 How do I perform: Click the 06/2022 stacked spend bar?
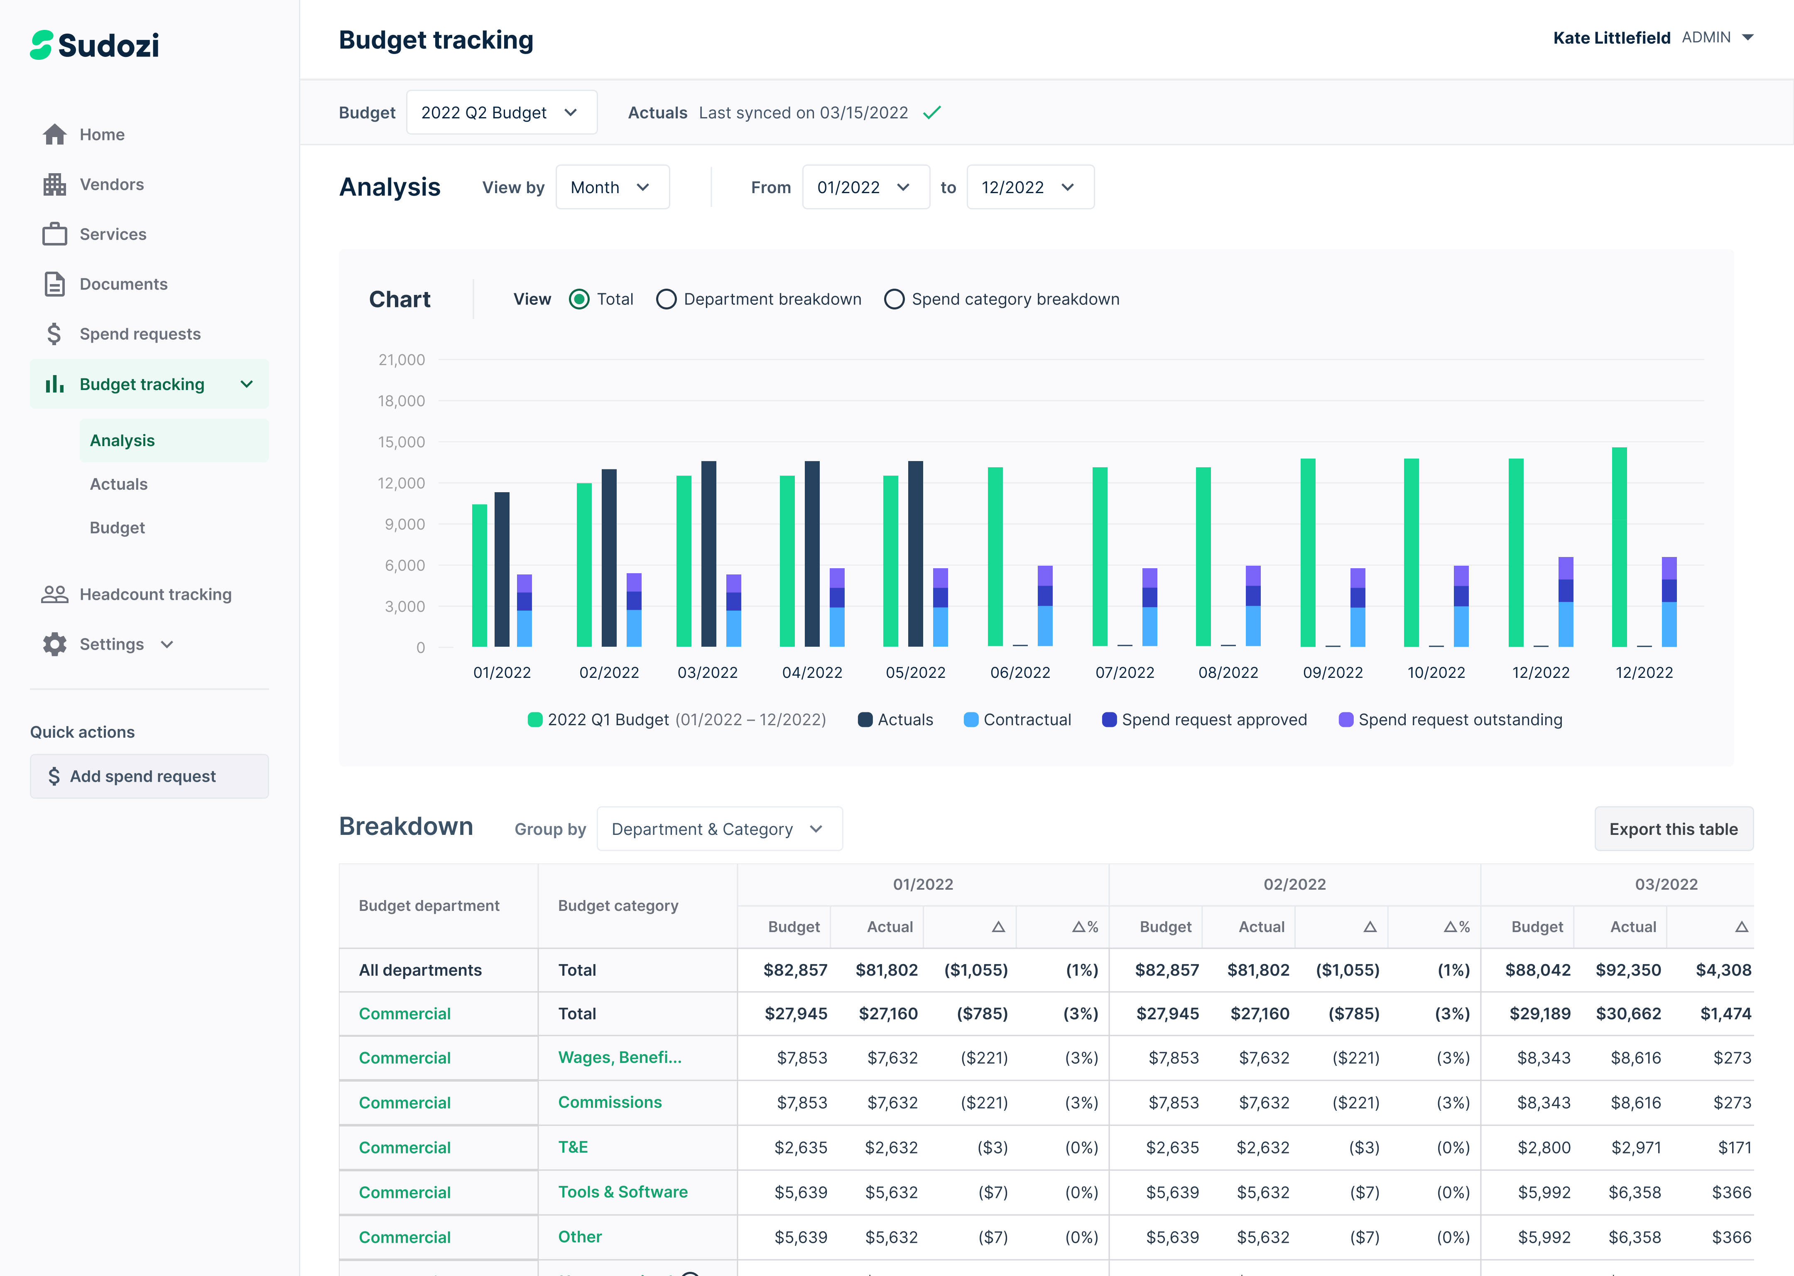pyautogui.click(x=1045, y=606)
